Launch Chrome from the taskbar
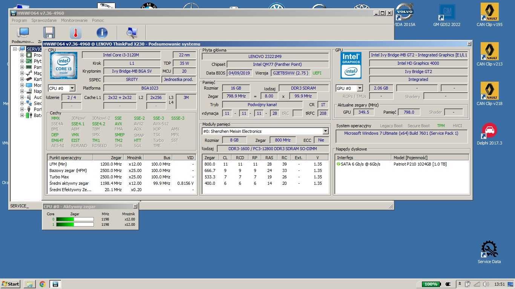Viewport: 515px width, 289px height. (42, 284)
